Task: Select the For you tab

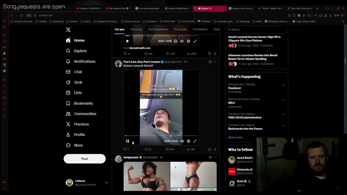Action: click(x=119, y=29)
